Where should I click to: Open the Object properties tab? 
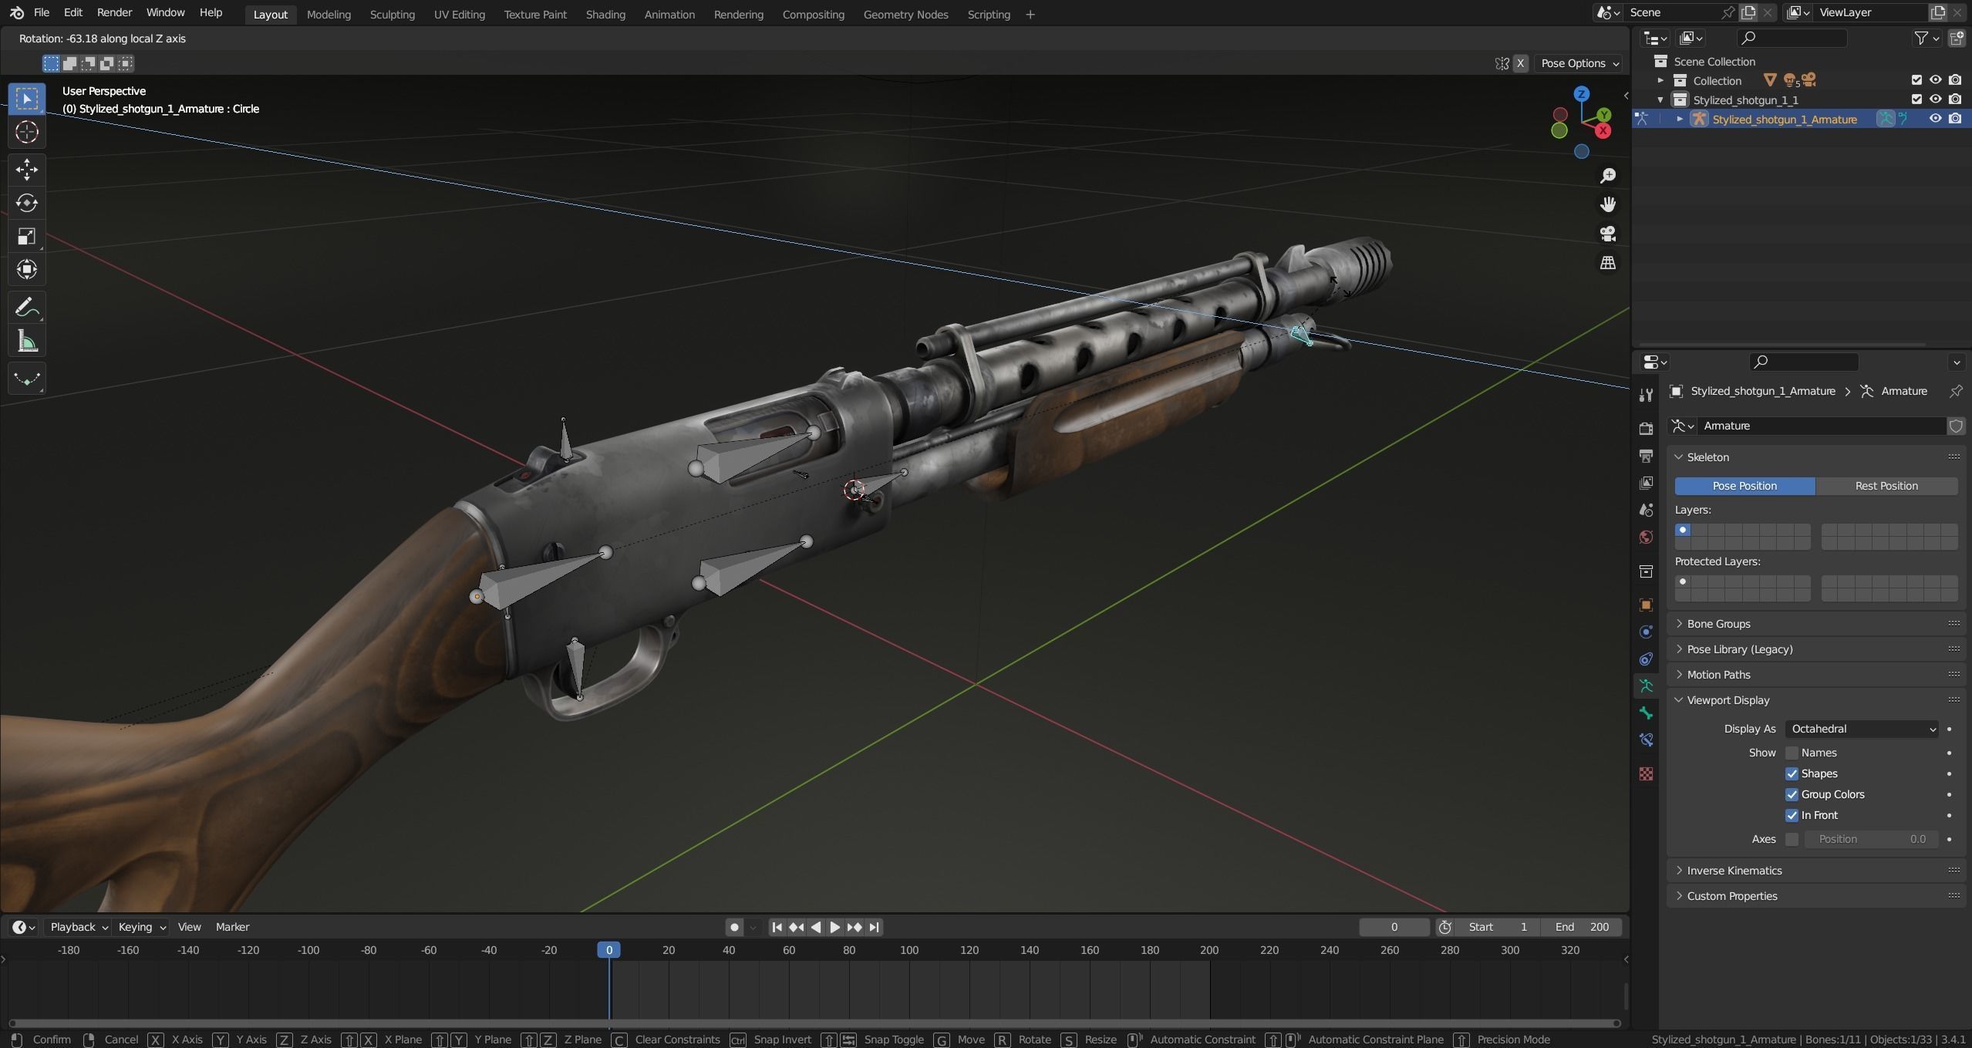(1646, 605)
